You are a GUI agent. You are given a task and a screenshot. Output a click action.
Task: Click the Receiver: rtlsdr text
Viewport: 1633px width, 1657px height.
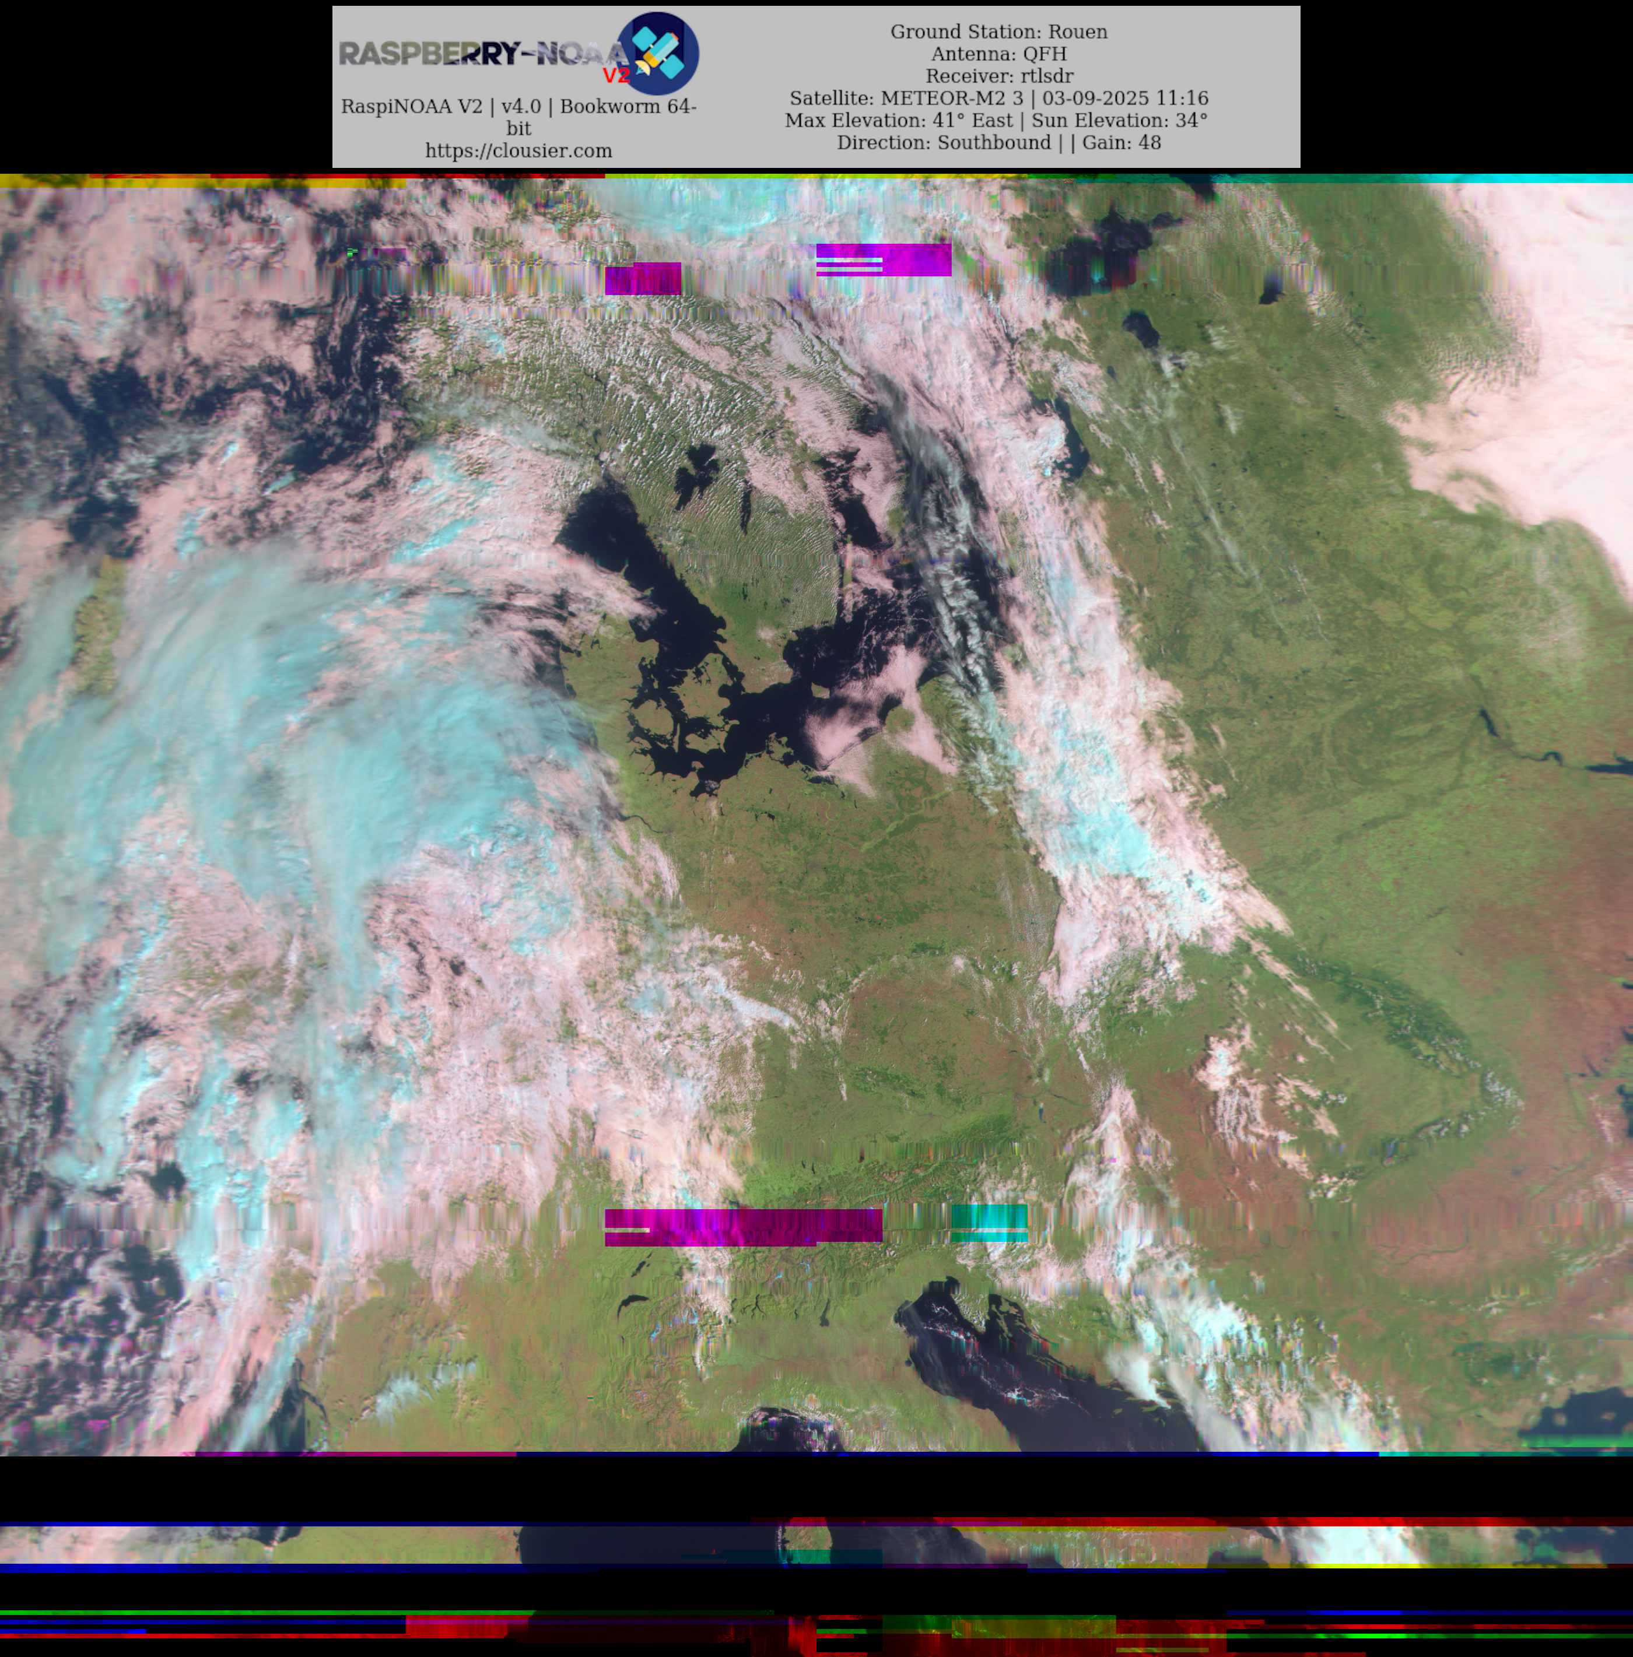(998, 76)
